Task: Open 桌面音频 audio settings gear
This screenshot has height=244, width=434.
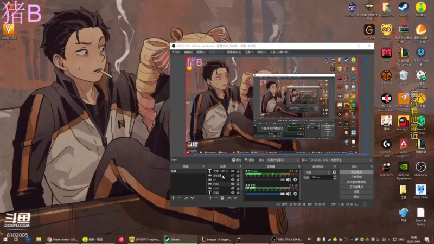Action: coord(295,194)
